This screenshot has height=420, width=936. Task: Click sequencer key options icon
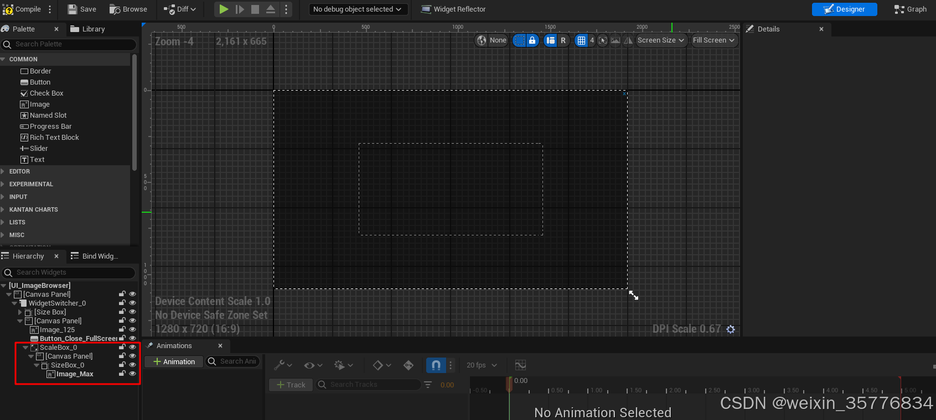point(408,365)
